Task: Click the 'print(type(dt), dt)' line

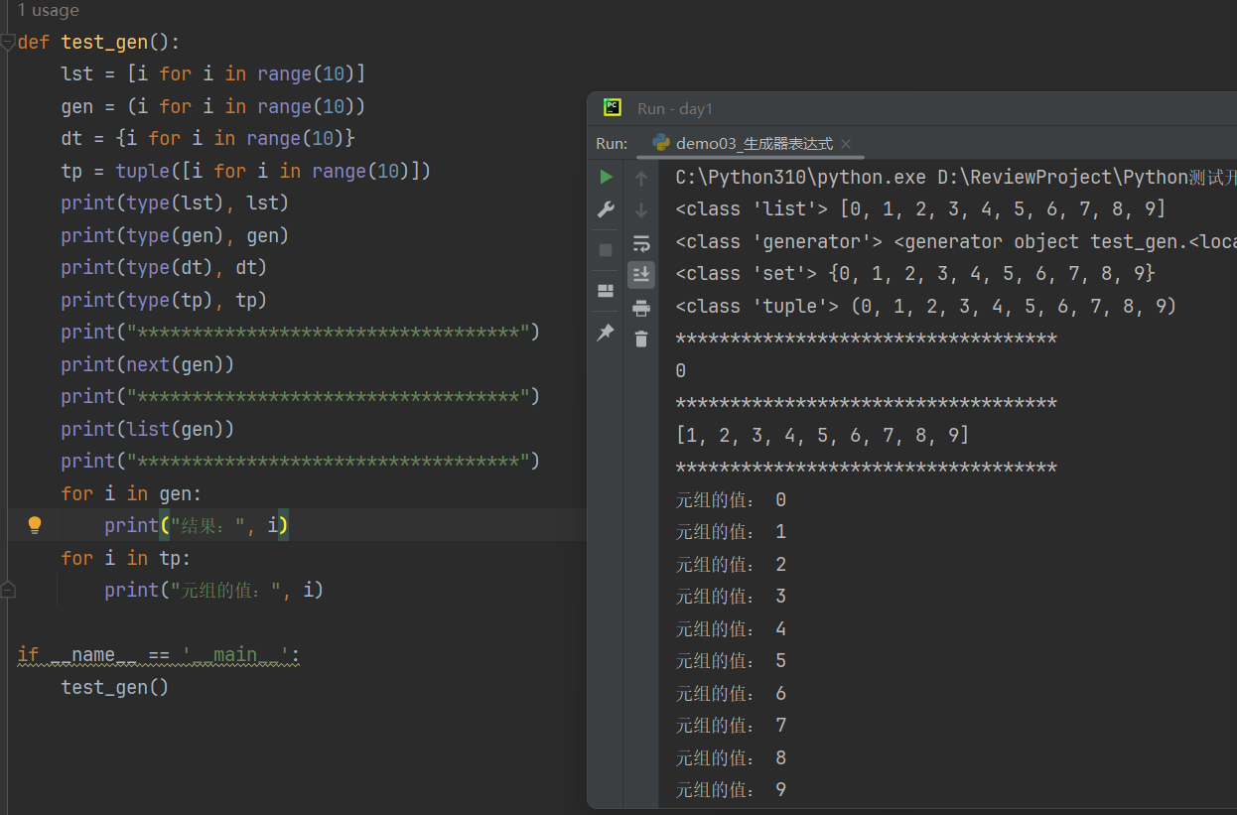Action: (164, 268)
